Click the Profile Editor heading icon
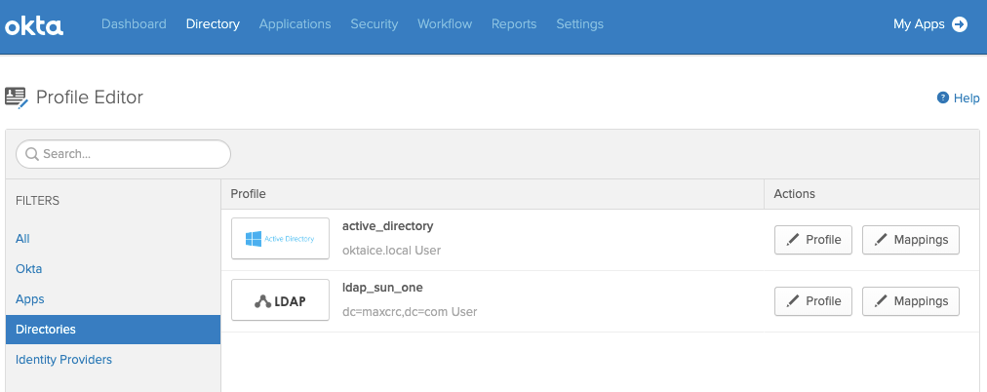Screen dimensions: 987x392 pyautogui.click(x=17, y=97)
